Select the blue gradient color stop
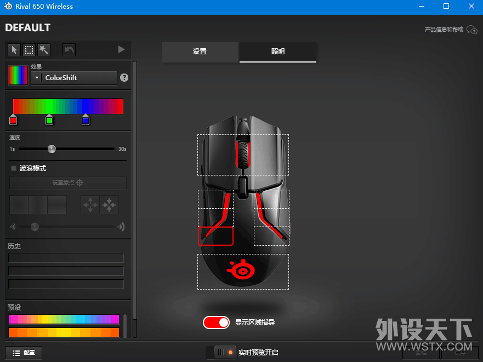The width and height of the screenshot is (483, 362). coord(86,120)
